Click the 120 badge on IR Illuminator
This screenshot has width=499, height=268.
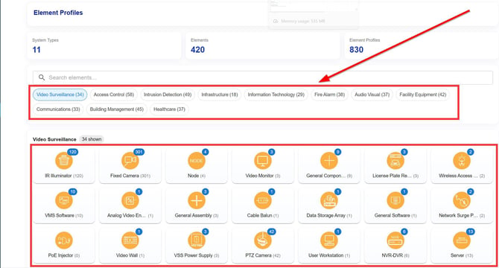tap(72, 152)
